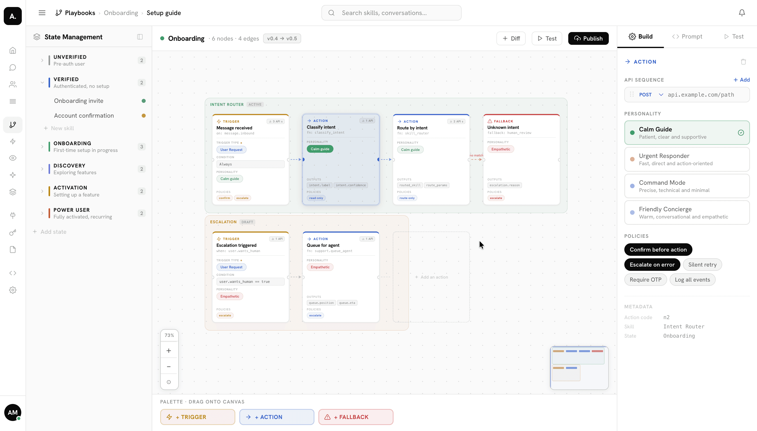
Task: Click the app logo A.
Action: coord(13,16)
